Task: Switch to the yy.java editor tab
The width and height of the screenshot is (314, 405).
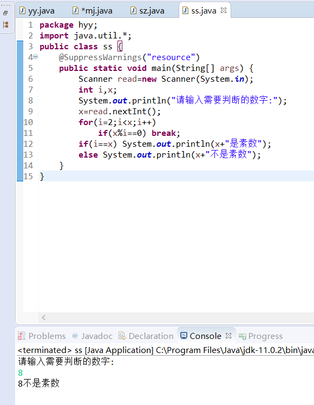Action: tap(37, 11)
